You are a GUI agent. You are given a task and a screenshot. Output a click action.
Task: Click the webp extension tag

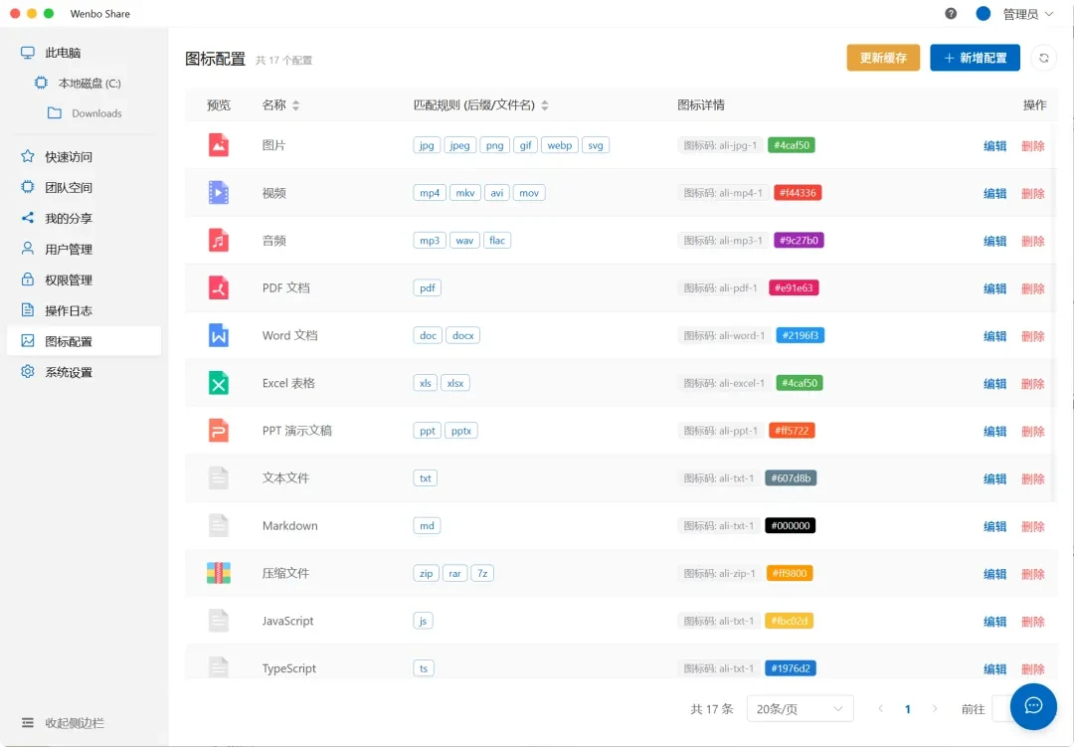click(560, 145)
